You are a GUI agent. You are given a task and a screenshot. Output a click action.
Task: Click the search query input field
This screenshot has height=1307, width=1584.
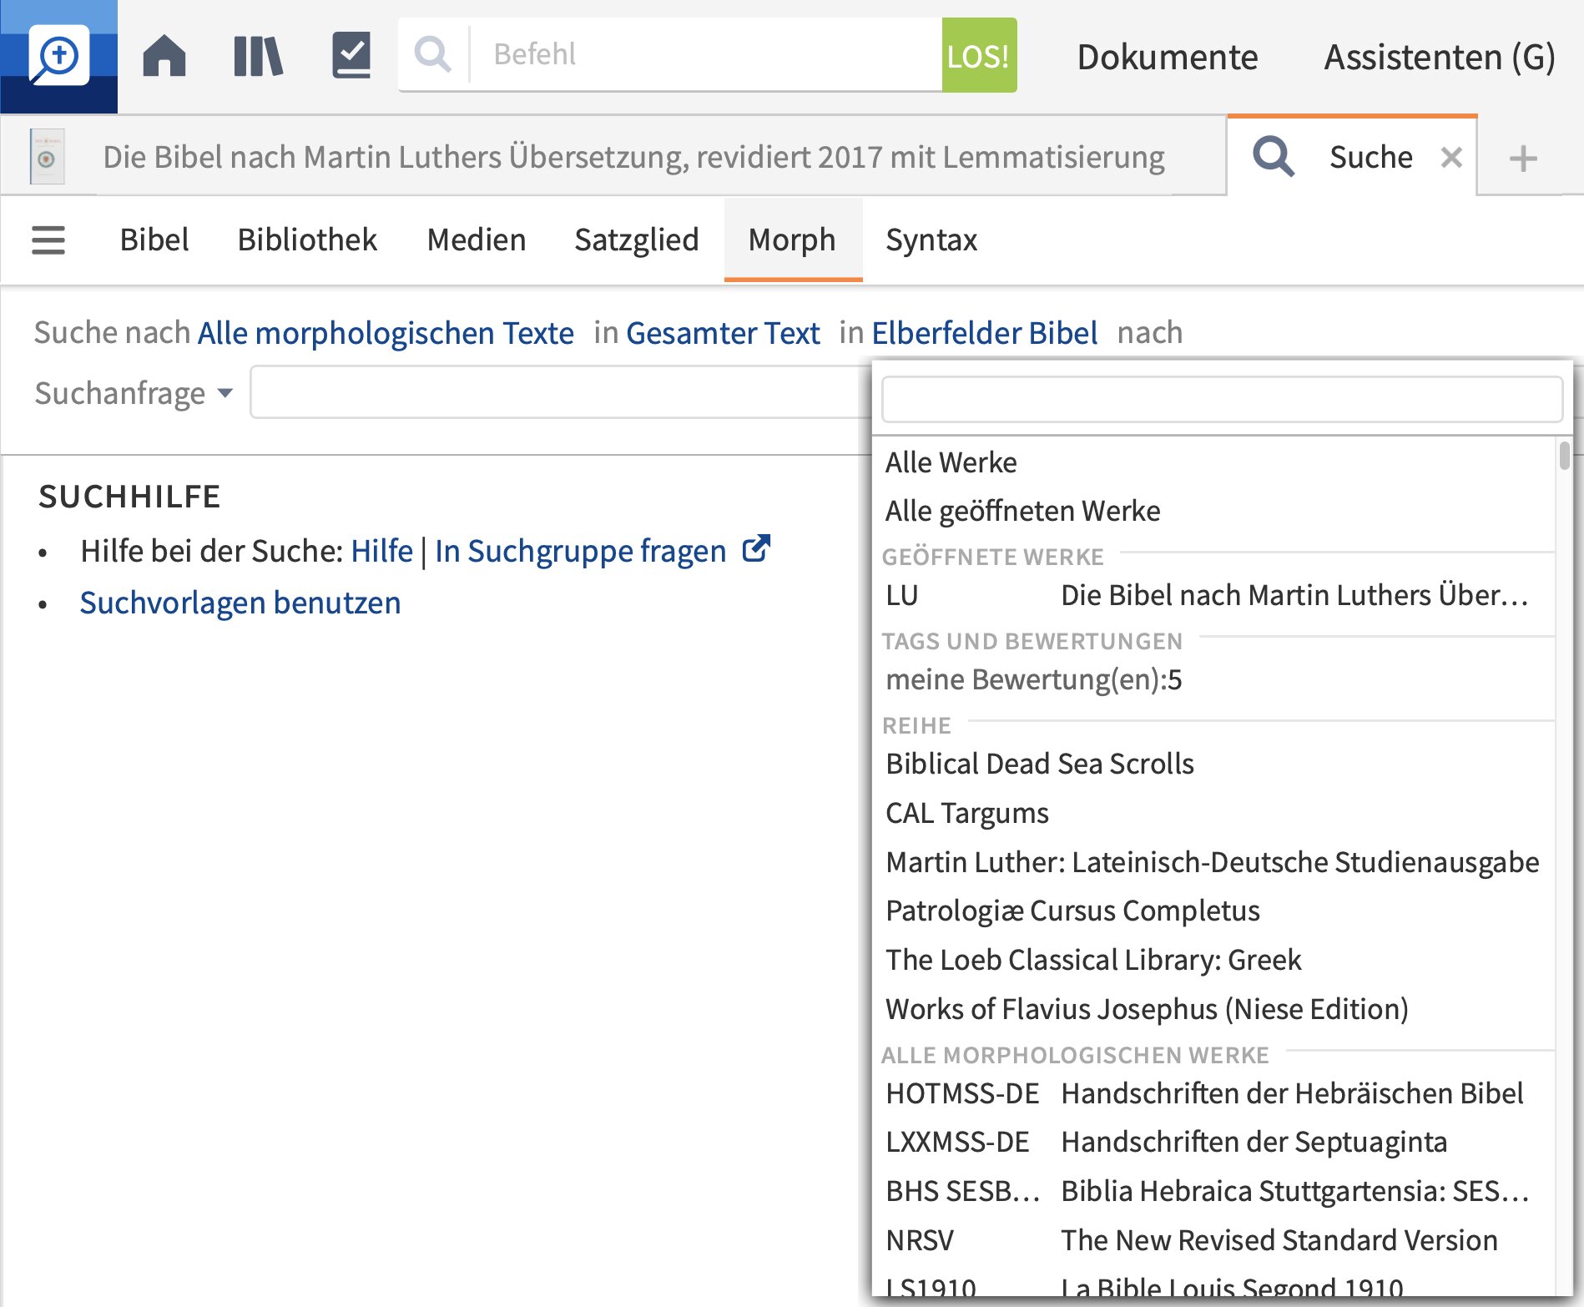point(559,392)
